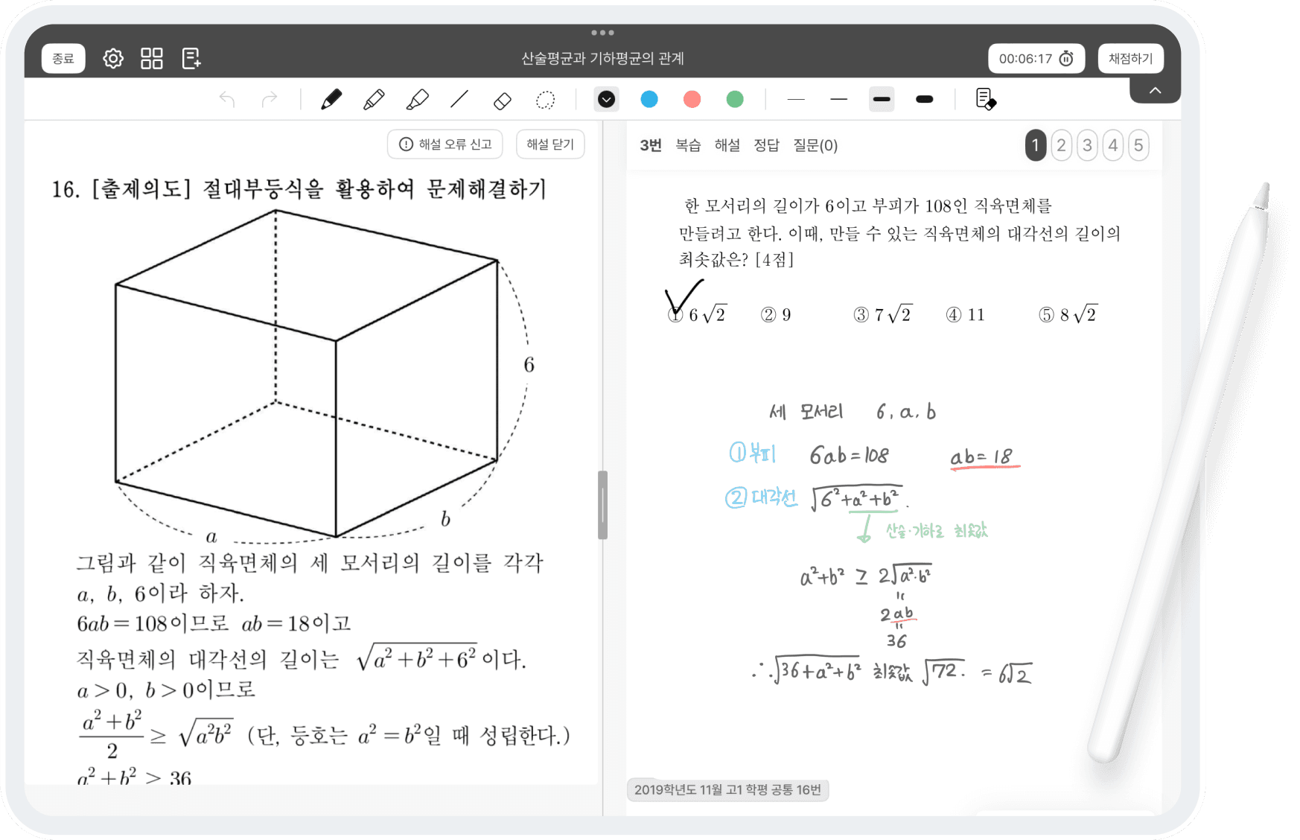Collapse the toolbar with chevron up
Viewport: 1300px width, 840px height.
coord(1155,90)
